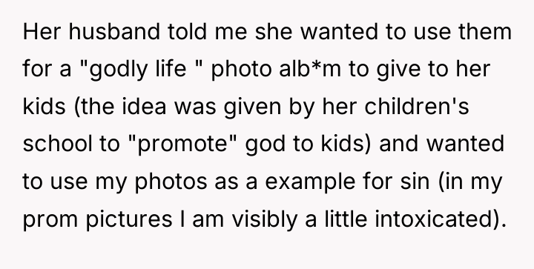Click the word "visibly"
This screenshot has width=534, height=269.
coord(265,219)
